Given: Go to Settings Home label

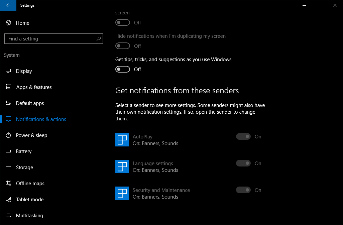Looking at the screenshot, I should click(x=22, y=23).
